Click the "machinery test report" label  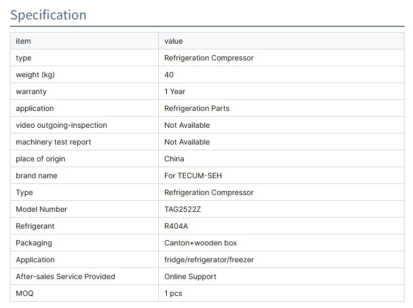(53, 142)
